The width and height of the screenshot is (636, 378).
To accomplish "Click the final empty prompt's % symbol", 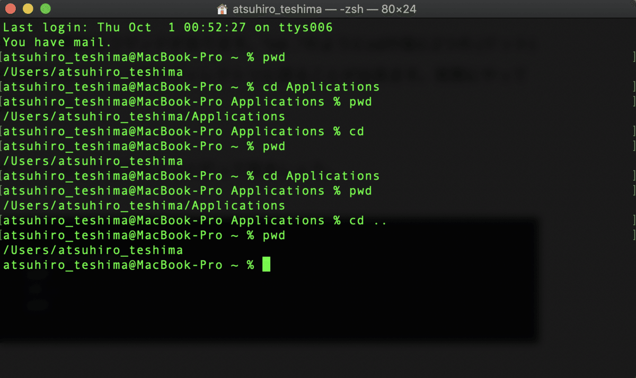I will (250, 265).
